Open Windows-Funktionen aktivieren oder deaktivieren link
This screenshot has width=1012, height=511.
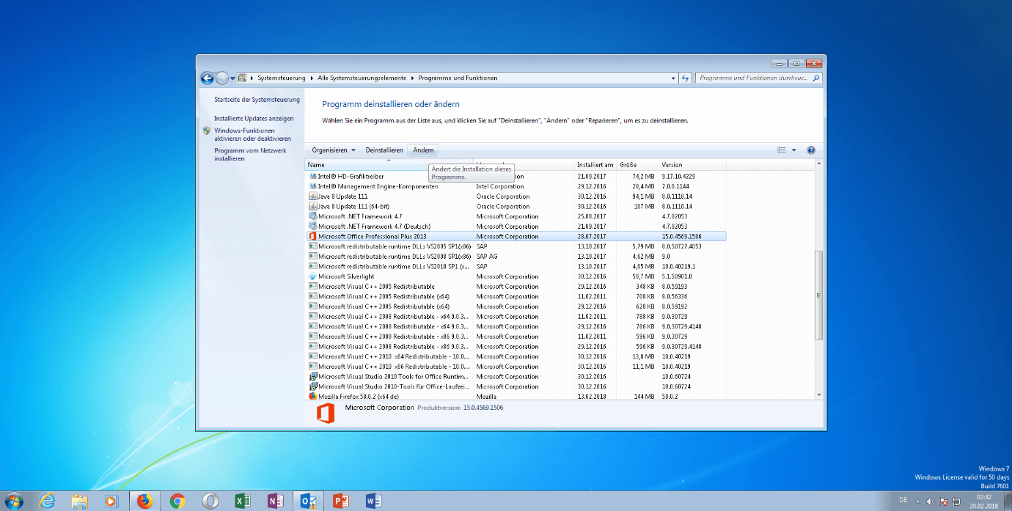click(252, 134)
